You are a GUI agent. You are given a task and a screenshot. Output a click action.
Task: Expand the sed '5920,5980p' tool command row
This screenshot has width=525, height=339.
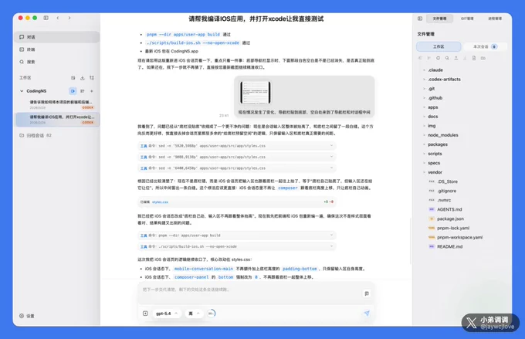pyautogui.click(x=237, y=146)
